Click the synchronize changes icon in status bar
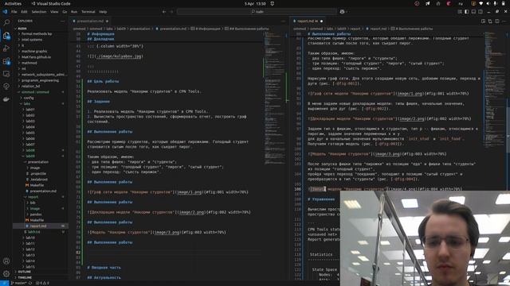Screen dimensions: 510x286 point(30,283)
